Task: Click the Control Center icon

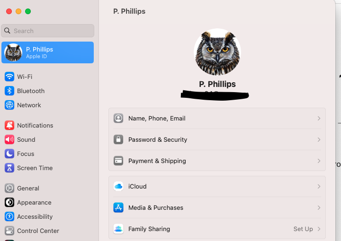Action: click(9, 231)
